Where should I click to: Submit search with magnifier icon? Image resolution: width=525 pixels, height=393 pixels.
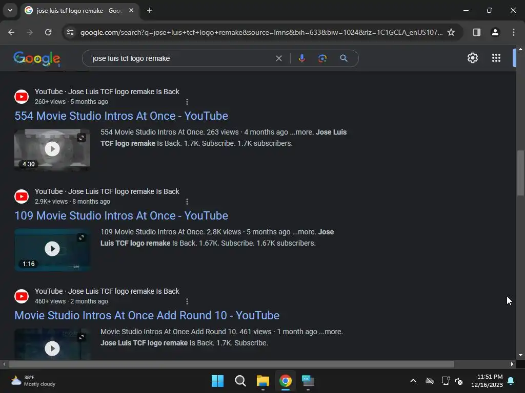pyautogui.click(x=344, y=58)
